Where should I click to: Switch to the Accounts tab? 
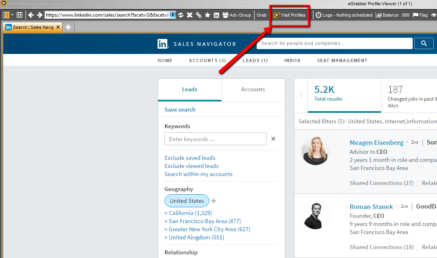pyautogui.click(x=253, y=90)
